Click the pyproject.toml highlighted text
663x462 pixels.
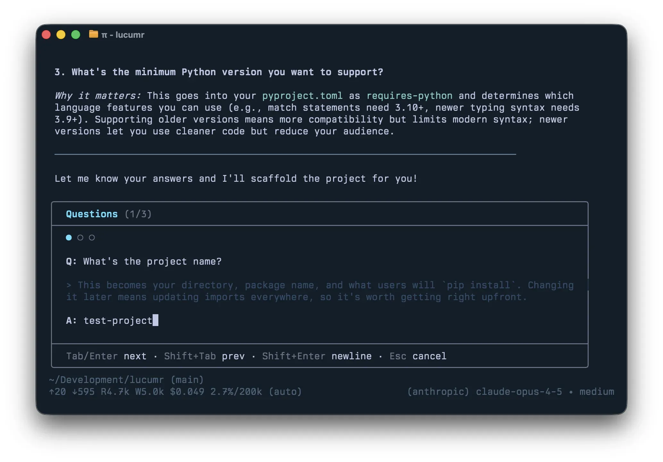tap(302, 96)
